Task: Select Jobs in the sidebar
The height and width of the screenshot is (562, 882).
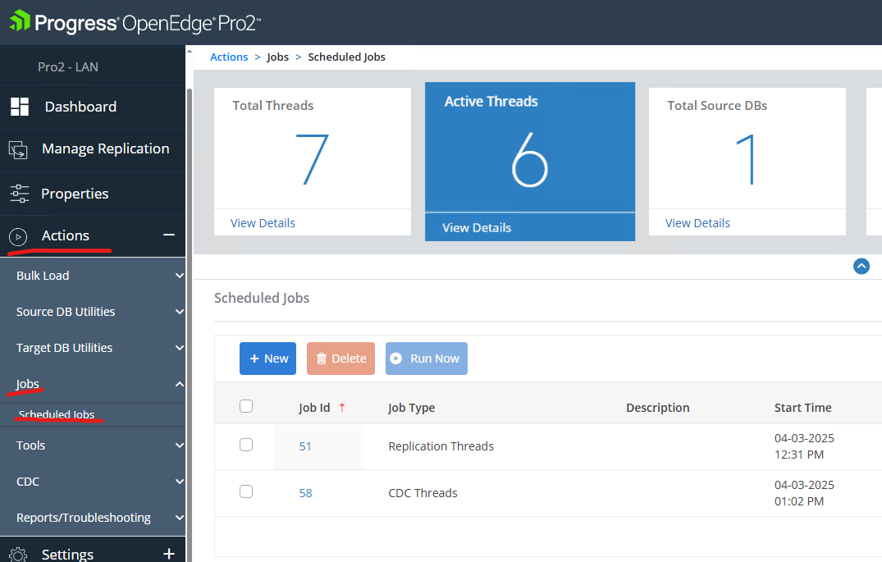Action: pos(27,384)
